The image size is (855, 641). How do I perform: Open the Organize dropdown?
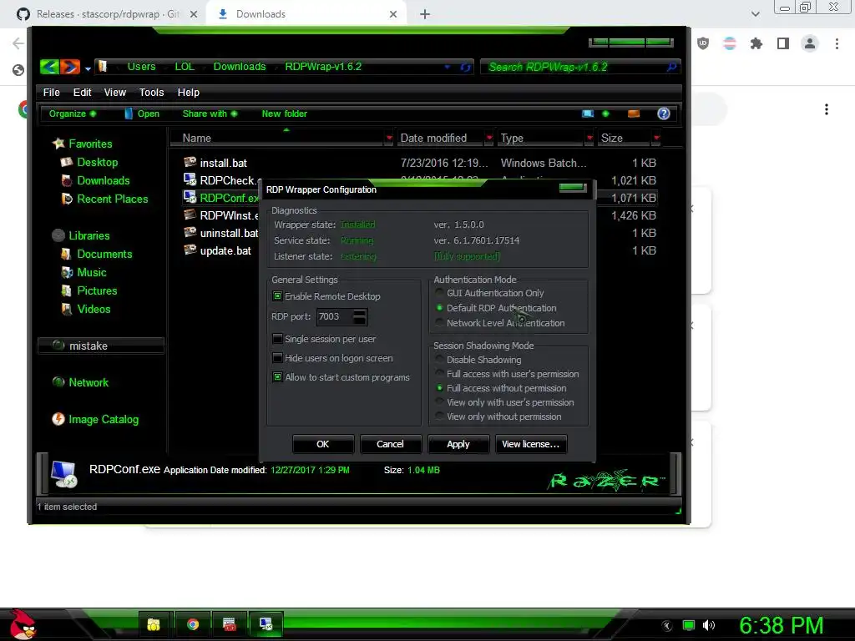pyautogui.click(x=73, y=114)
